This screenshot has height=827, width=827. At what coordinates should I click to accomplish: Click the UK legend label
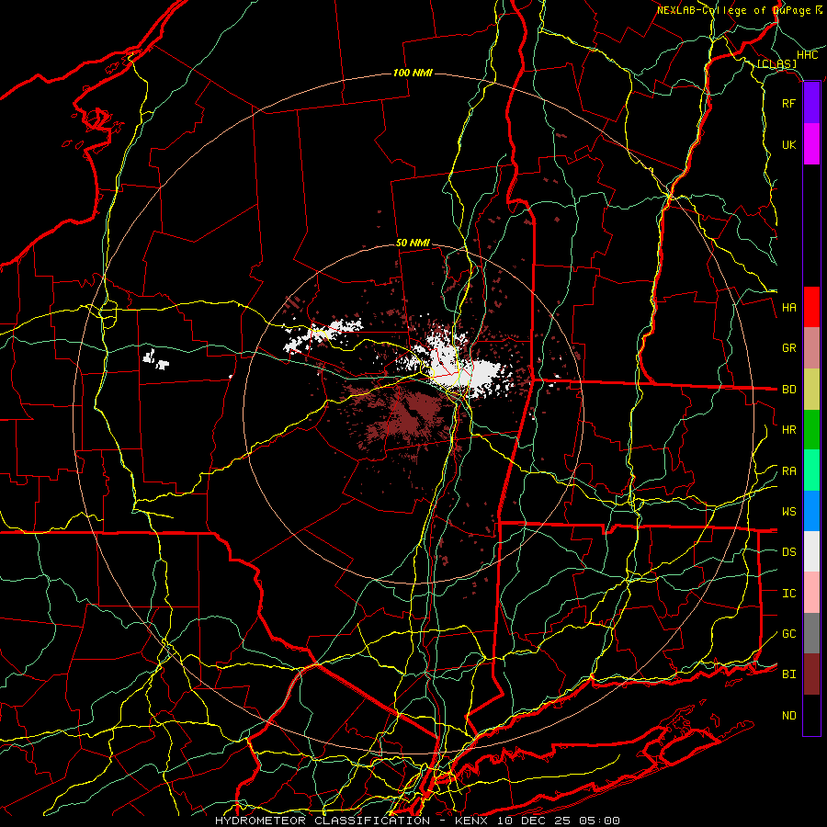[788, 144]
